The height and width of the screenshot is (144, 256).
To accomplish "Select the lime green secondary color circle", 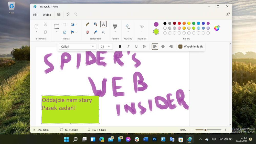I will 156,31.
